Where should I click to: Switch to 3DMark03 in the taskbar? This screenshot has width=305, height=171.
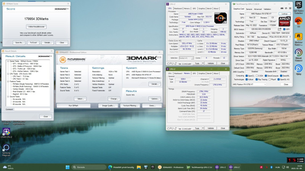(x=171, y=167)
